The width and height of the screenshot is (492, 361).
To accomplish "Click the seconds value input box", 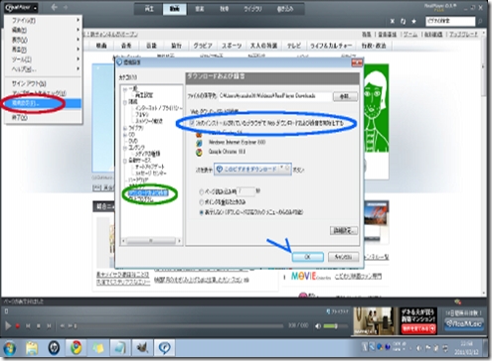I will (x=246, y=191).
